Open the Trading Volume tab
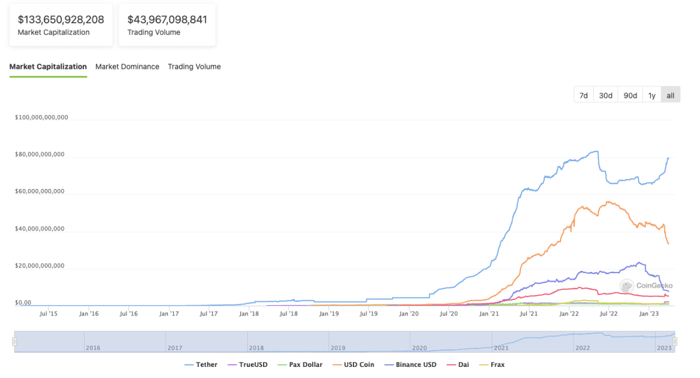This screenshot has width=700, height=378. click(194, 66)
